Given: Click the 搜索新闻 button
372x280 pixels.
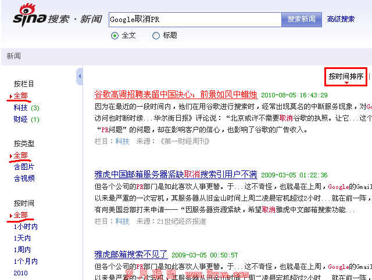Looking at the screenshot, I should 302,19.
